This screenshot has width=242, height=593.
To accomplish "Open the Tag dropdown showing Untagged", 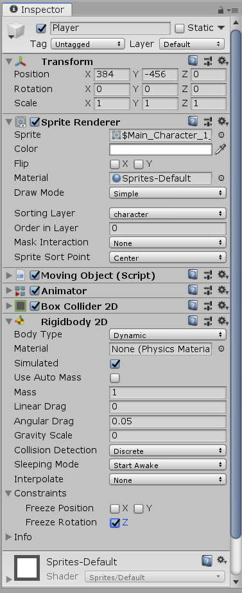I will 87,44.
